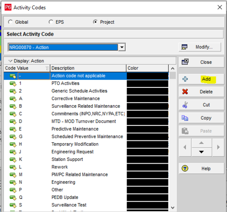
Task: Click the tag icon for Engineering row
Action: click(13, 182)
